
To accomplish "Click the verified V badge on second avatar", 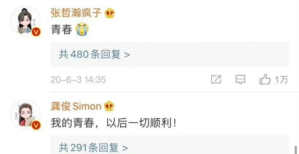I will [x=36, y=125].
